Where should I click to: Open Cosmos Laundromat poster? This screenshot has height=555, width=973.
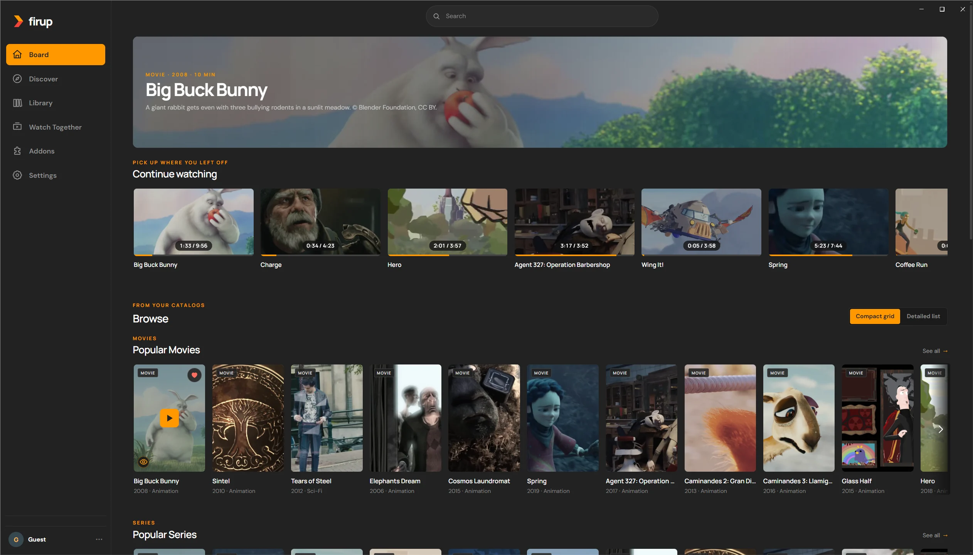click(x=484, y=418)
